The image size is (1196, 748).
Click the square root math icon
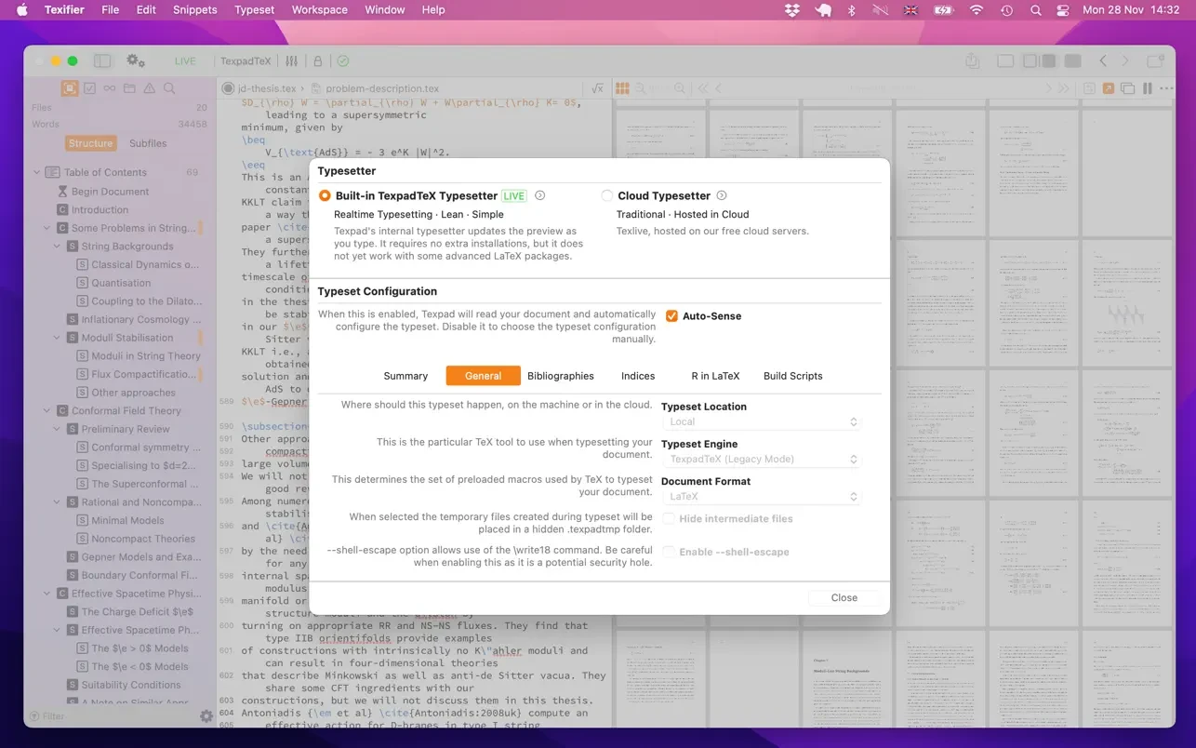(x=598, y=88)
